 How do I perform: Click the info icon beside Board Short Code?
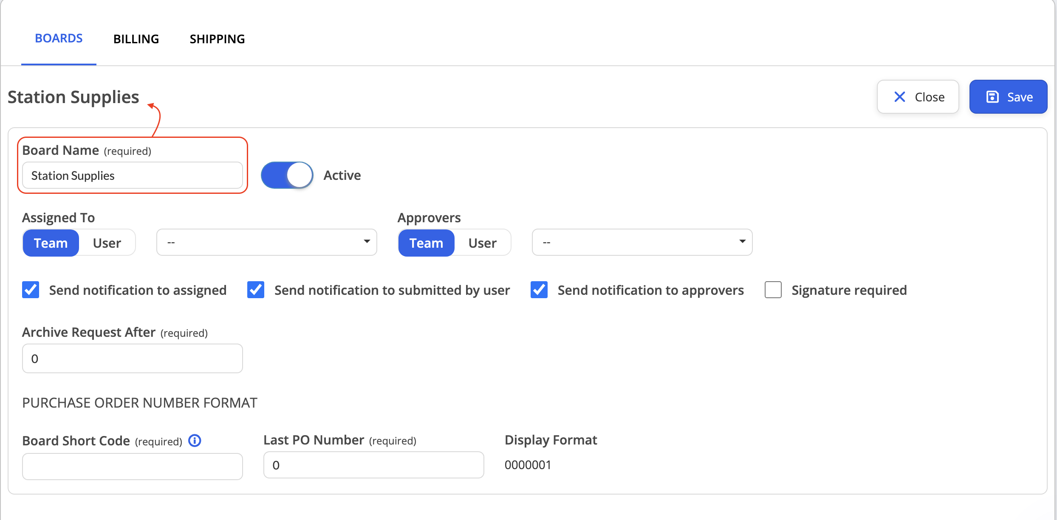coord(195,441)
